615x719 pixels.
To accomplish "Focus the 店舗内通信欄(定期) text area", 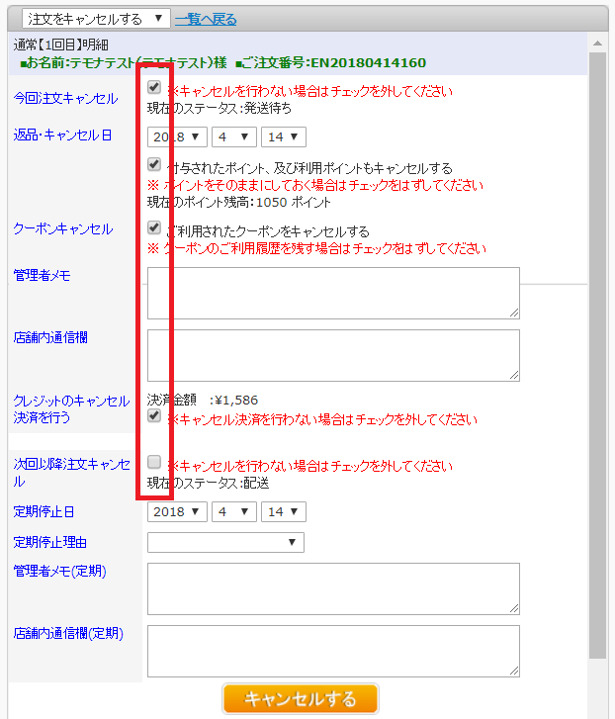I will (333, 650).
